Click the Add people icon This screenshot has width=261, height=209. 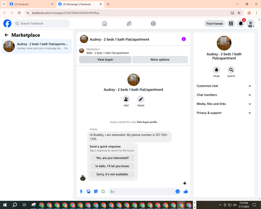[126, 99]
